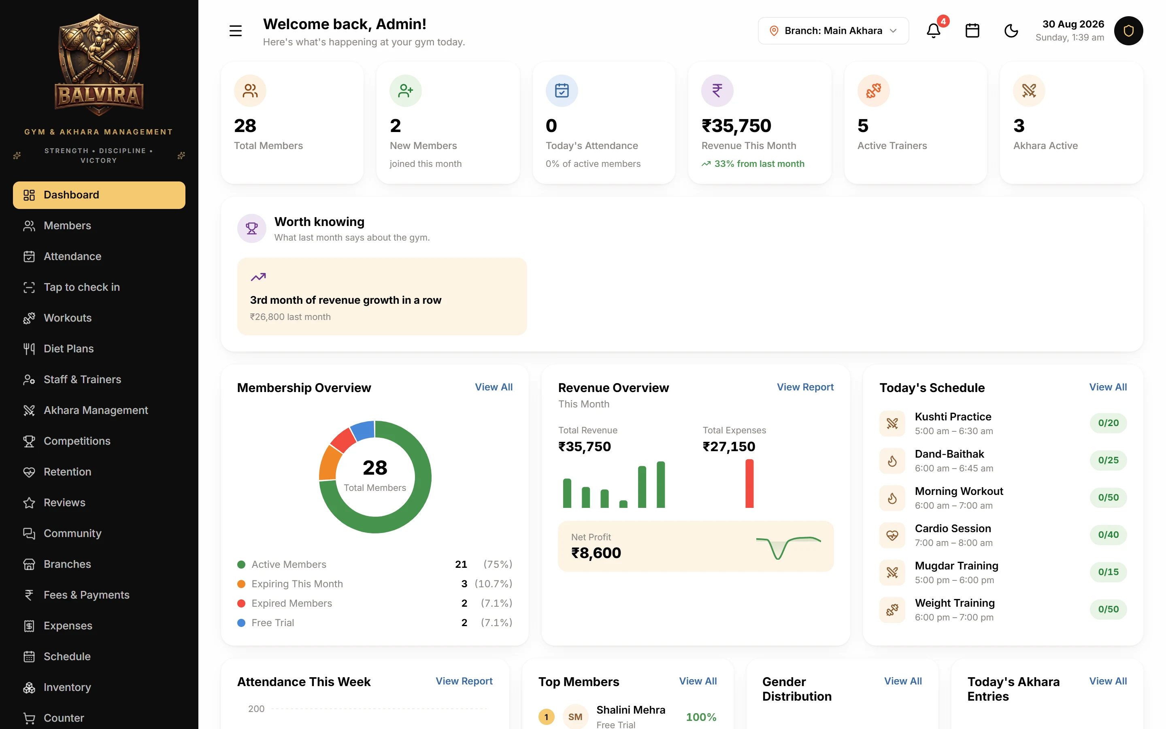Click the Net Profit ₹8,600 panel

pyautogui.click(x=696, y=546)
